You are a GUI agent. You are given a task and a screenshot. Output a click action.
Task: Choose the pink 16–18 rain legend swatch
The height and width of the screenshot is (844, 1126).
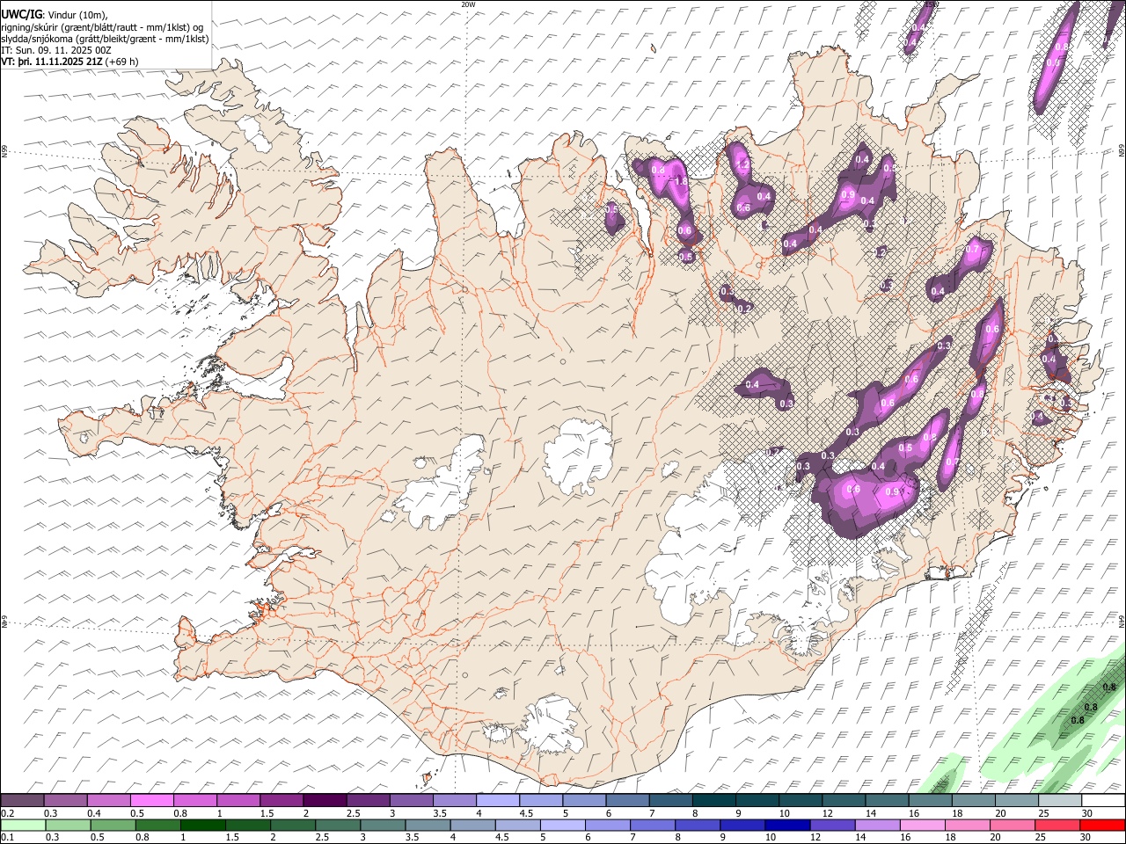tap(922, 825)
